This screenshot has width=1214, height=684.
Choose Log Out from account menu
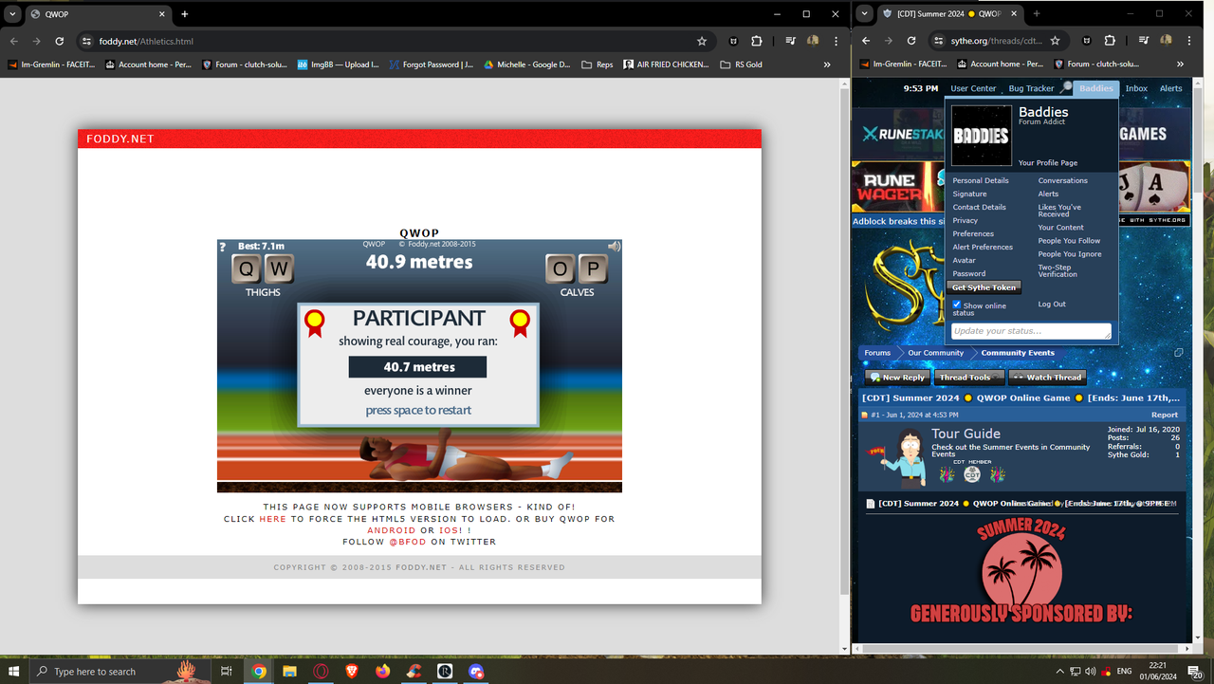click(1052, 305)
